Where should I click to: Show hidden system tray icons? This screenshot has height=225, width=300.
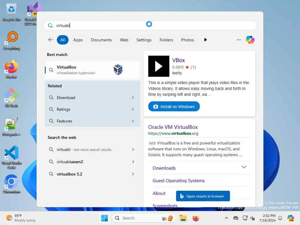(226, 218)
